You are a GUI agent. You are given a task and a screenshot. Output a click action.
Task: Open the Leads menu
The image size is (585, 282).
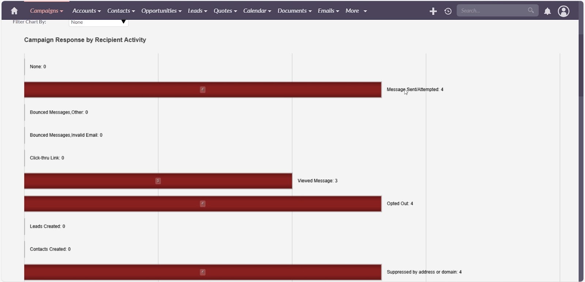point(197,11)
